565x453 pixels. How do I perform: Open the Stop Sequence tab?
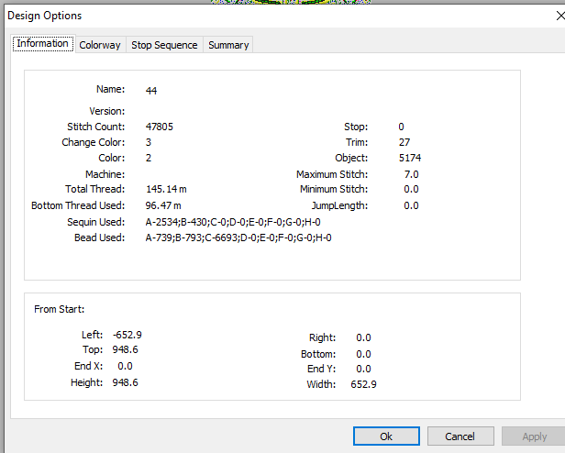164,45
